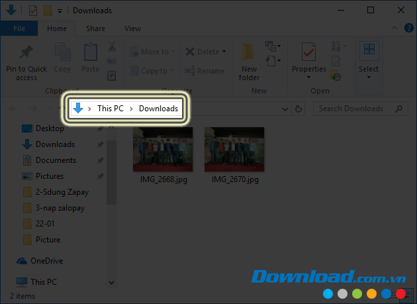
Task: Click the Paste clipboard icon
Action: coord(91,52)
